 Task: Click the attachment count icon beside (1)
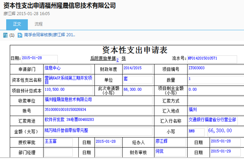pos(5,35)
